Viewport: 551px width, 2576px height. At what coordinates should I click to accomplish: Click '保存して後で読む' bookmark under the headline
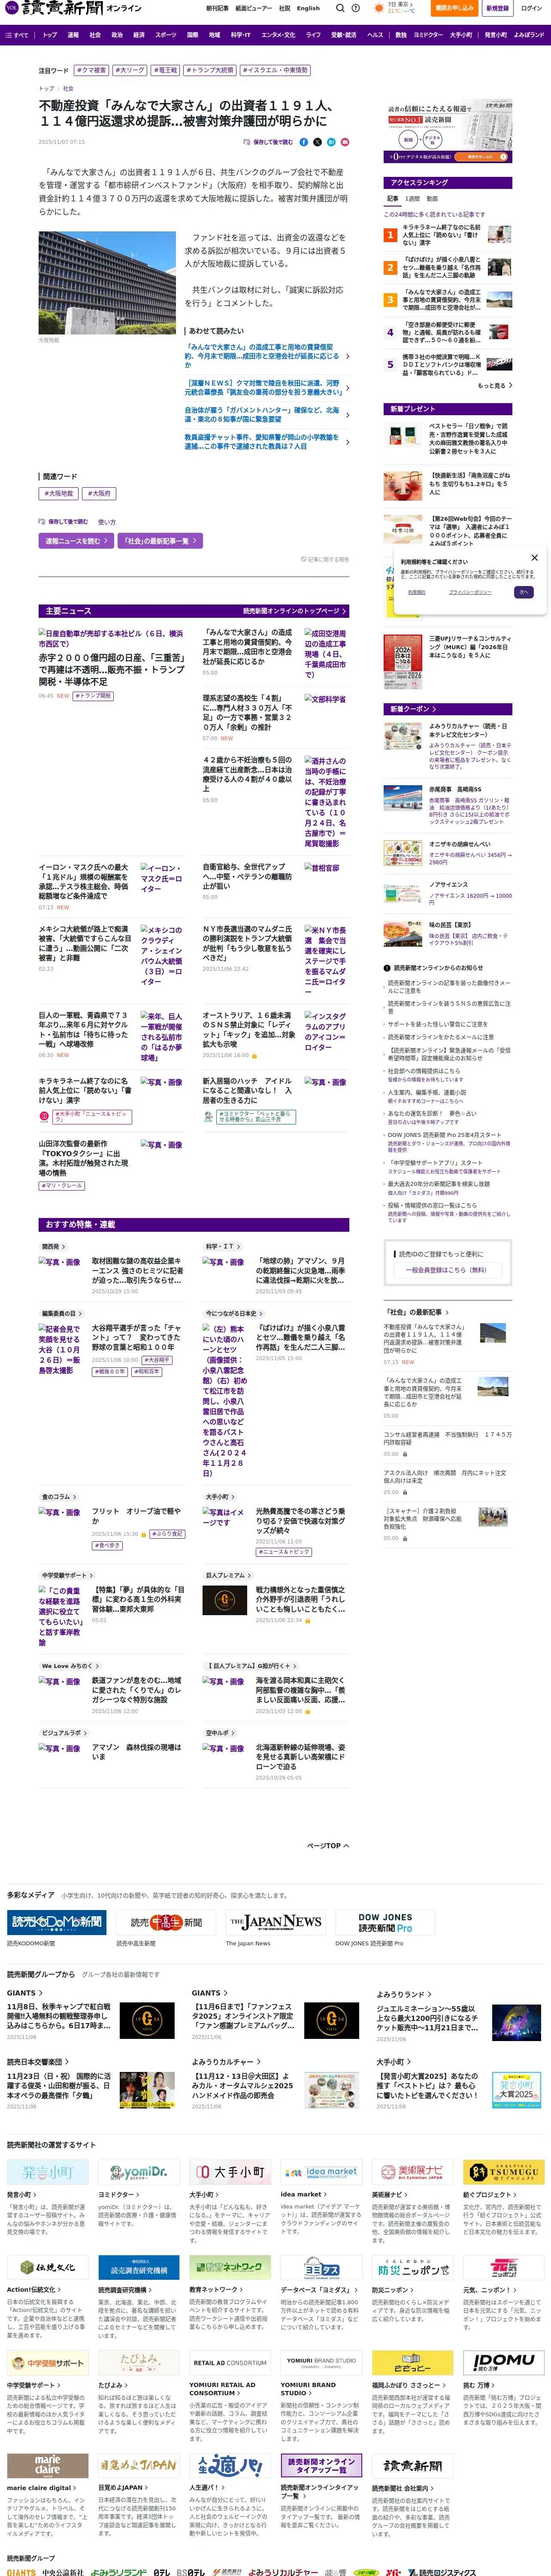tap(269, 142)
